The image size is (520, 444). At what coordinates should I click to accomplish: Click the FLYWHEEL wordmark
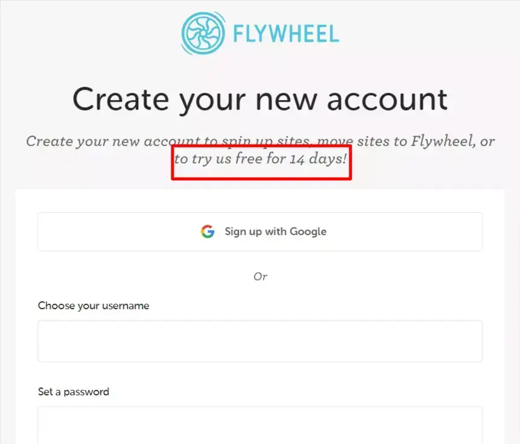(x=285, y=34)
